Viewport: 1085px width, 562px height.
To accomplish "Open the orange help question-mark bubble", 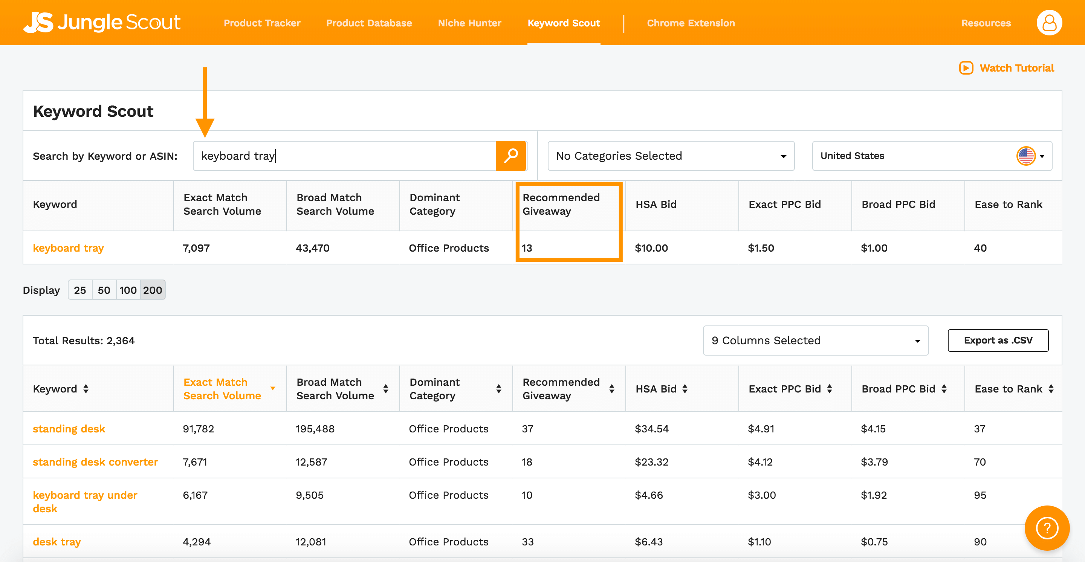I will 1047,528.
